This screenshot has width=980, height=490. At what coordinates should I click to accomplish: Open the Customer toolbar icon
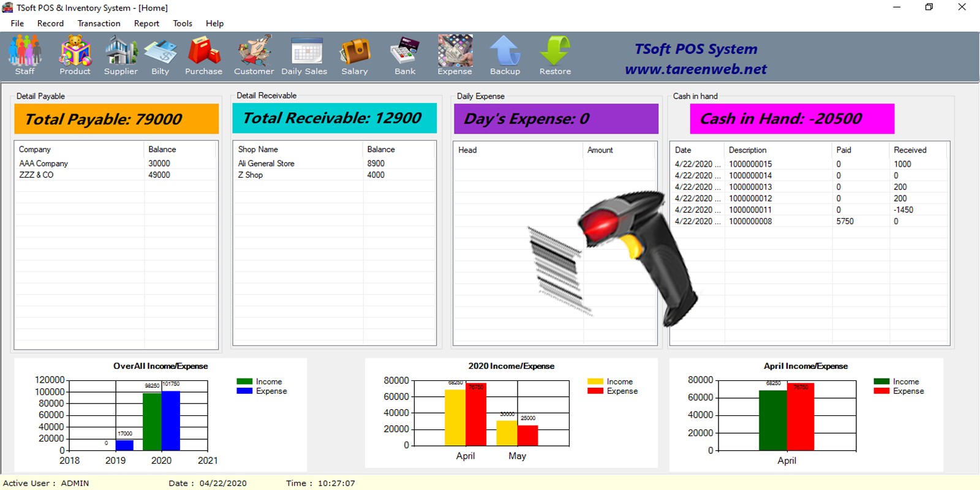click(254, 55)
